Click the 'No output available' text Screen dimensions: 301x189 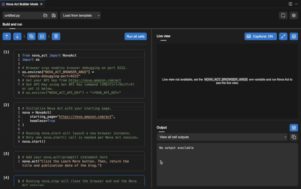pos(176,148)
